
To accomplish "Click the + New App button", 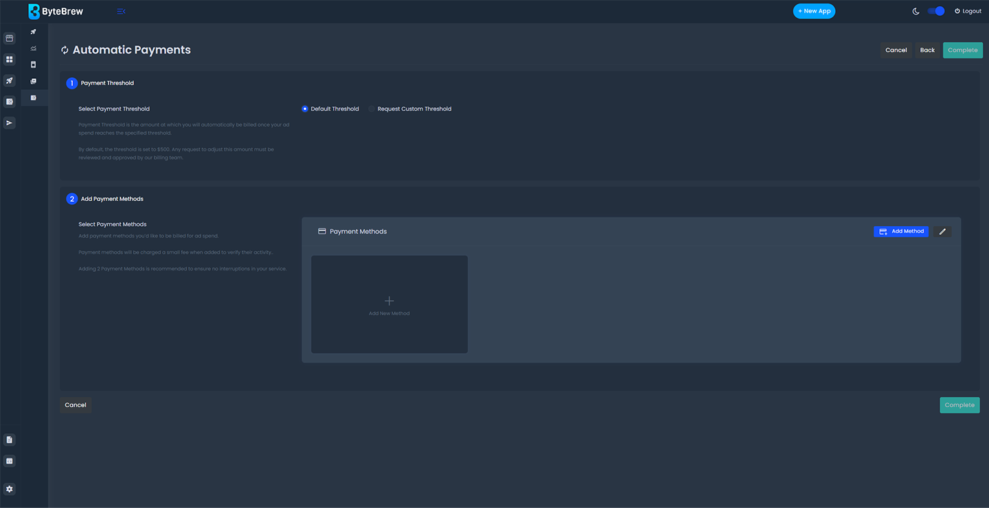I will click(x=814, y=11).
